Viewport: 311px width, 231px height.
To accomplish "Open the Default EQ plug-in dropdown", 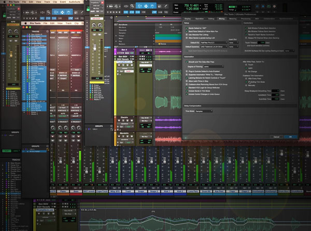I will 214,42.
